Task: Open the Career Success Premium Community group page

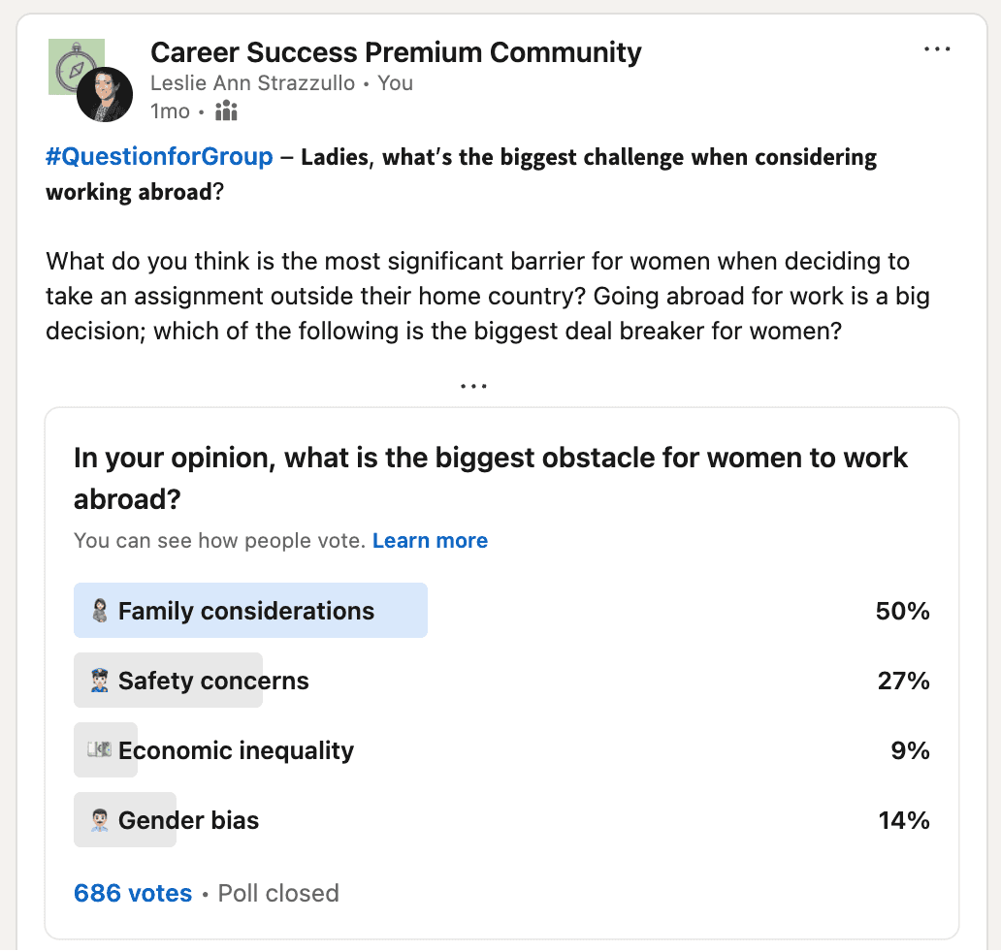Action: point(396,52)
